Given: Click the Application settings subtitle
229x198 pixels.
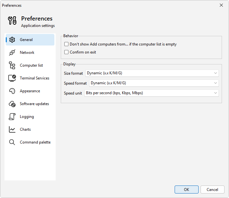Looking at the screenshot, I should [x=38, y=26].
